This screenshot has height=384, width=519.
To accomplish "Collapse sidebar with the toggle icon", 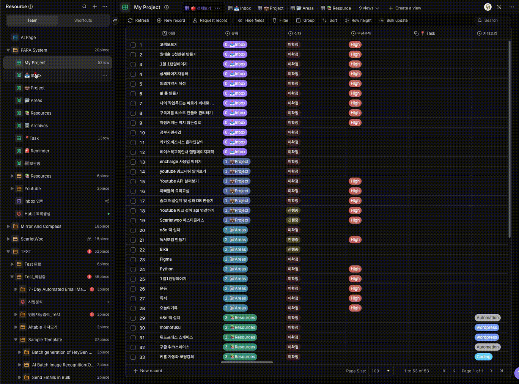I will pos(115,20).
